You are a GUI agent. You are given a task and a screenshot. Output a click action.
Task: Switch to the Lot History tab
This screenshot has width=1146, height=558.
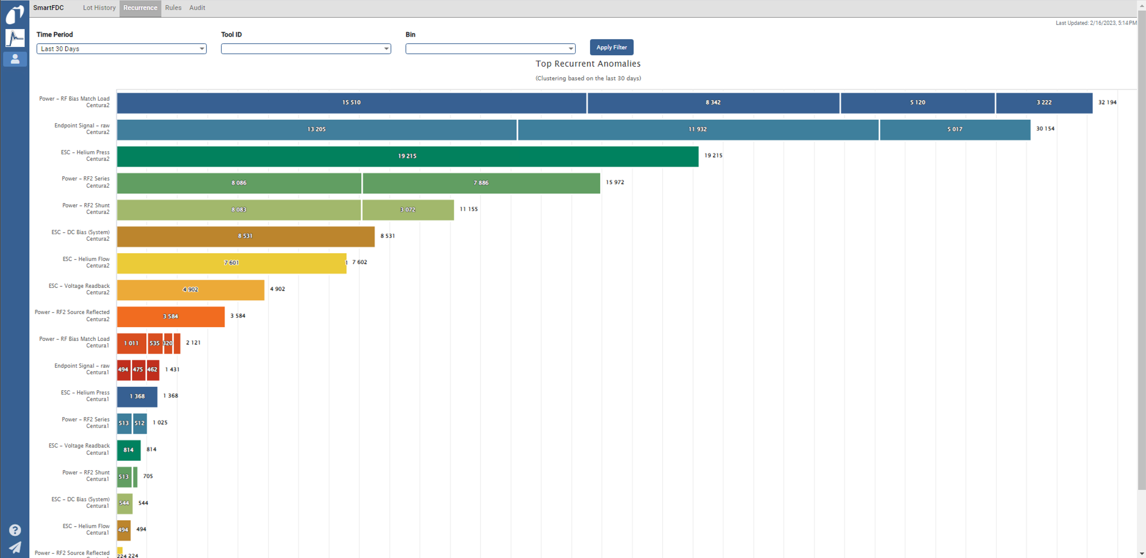coord(99,7)
